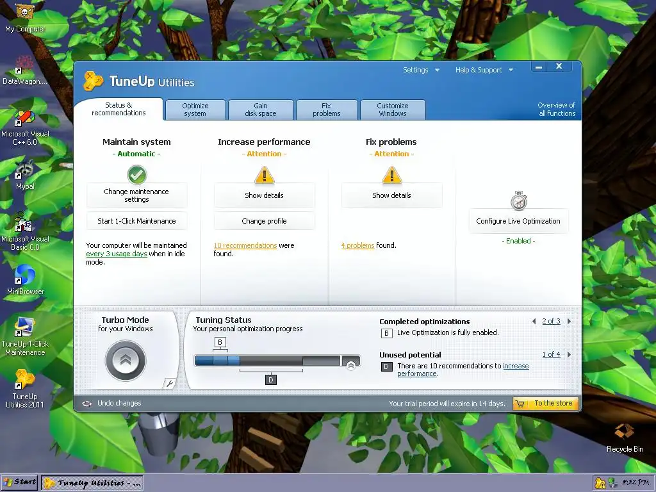Expand the Settings dropdown menu
Viewport: 656px width, 492px height.
coord(421,70)
